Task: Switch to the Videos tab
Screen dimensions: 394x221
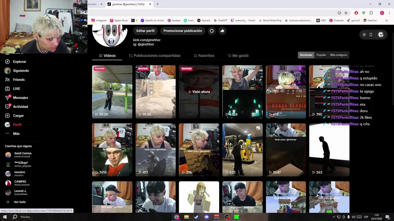Action: pos(107,56)
